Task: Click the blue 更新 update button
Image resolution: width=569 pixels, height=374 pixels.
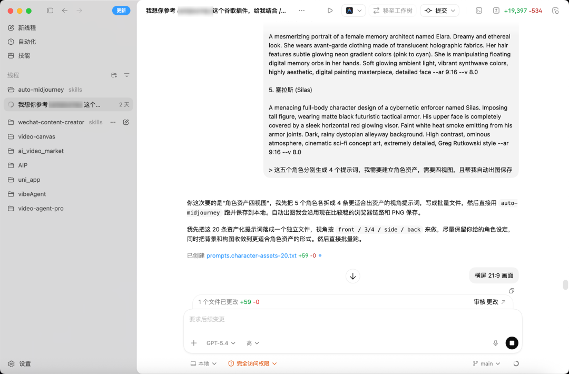Action: coord(122,10)
